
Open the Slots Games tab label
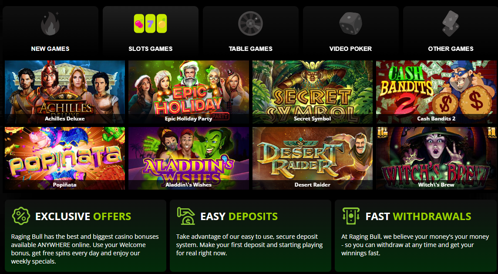pos(151,49)
